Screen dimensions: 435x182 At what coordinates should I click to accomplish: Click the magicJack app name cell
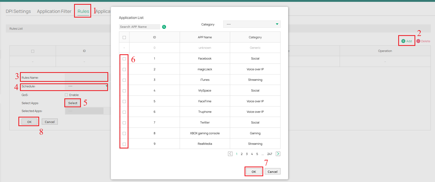tap(205, 69)
